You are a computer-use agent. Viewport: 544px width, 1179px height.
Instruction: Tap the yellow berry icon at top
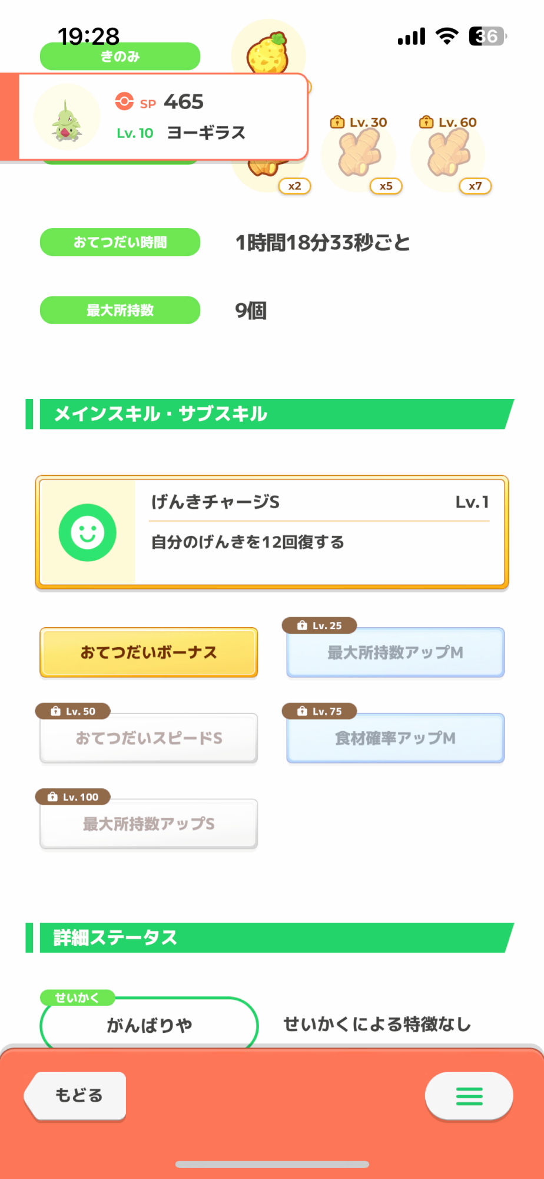pos(268,52)
